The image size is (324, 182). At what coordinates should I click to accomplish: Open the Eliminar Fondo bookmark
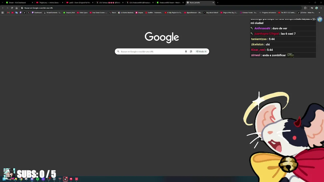(248, 13)
